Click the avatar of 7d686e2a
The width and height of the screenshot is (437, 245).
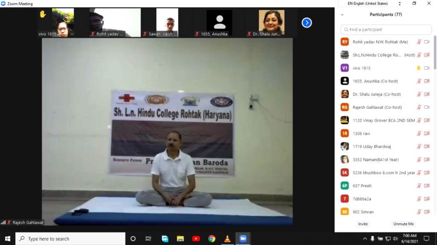click(x=344, y=199)
